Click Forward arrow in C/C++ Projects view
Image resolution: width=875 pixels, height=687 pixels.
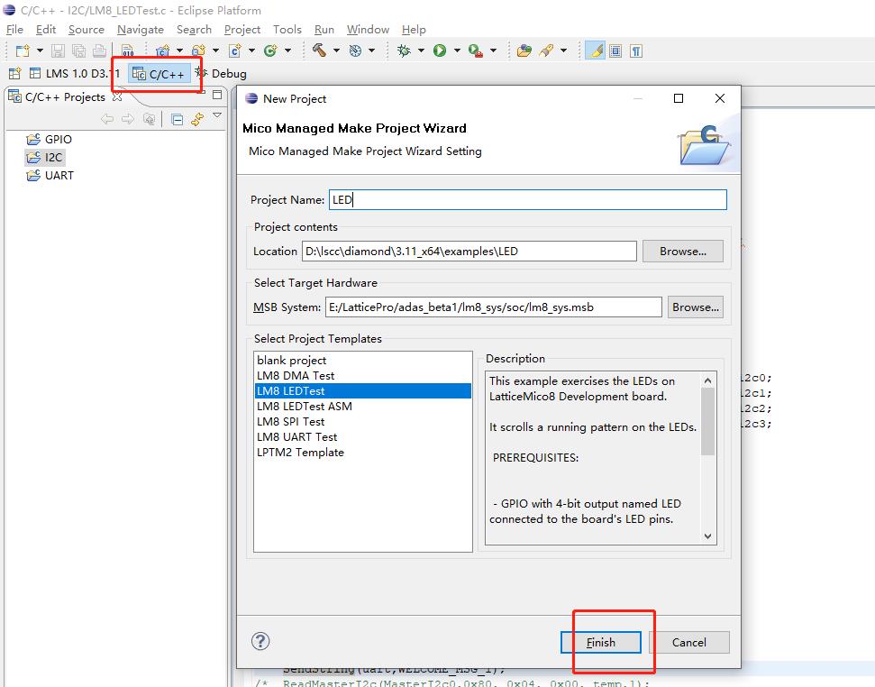128,119
